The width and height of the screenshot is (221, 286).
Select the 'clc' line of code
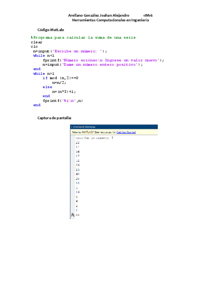pyautogui.click(x=34, y=47)
